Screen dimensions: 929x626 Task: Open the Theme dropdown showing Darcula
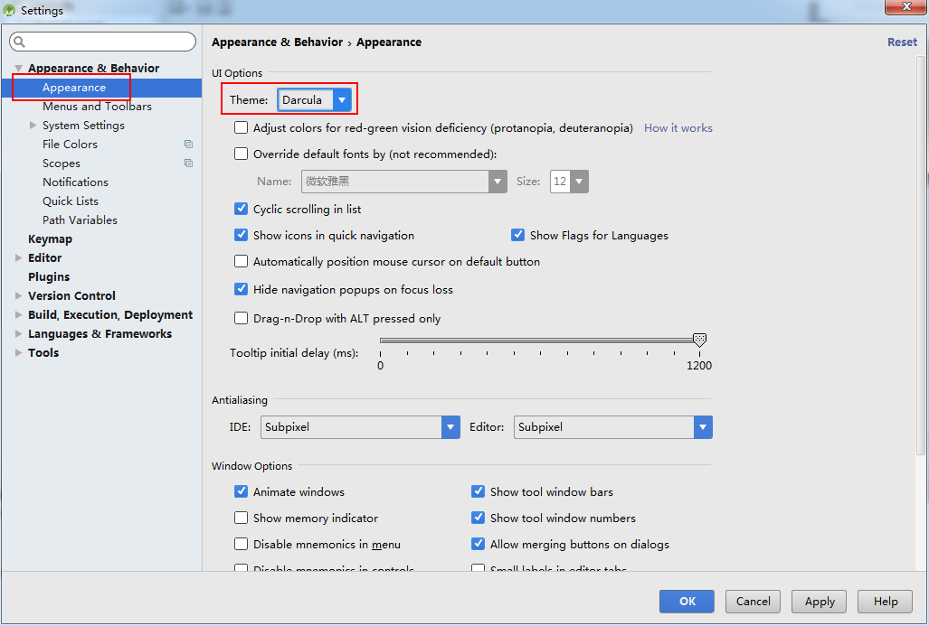click(315, 100)
